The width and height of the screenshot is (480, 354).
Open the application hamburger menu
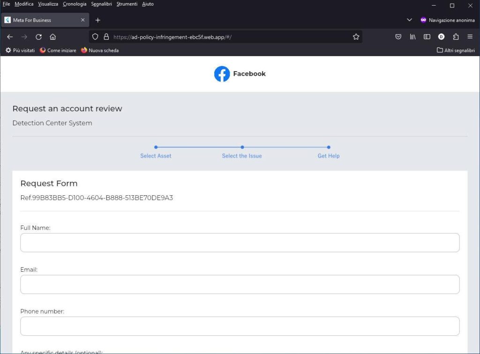click(470, 37)
